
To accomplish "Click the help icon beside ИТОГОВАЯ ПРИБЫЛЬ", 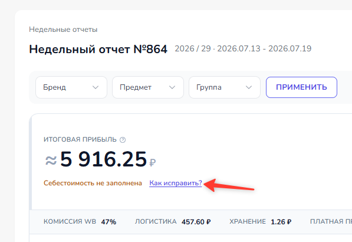I will point(123,140).
